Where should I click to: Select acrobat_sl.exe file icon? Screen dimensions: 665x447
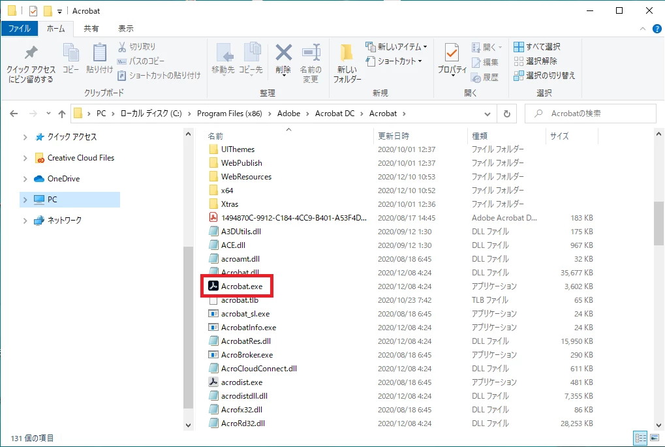213,314
